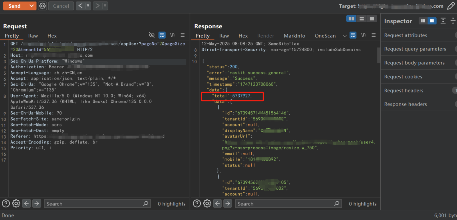457x220 pixels.
Task: Jump to next match in Request search
Action: pyautogui.click(x=37, y=203)
